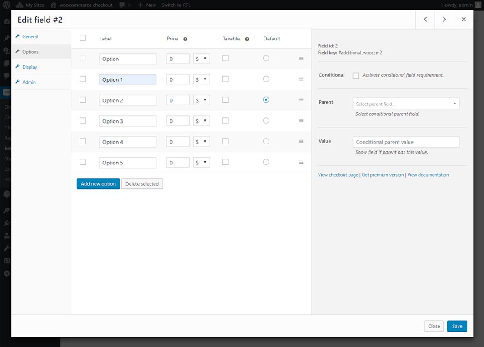Click the Close button at bottom
The image size is (484, 347).
click(x=434, y=326)
